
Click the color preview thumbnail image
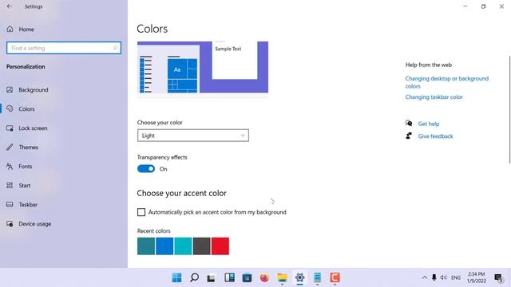tap(203, 69)
